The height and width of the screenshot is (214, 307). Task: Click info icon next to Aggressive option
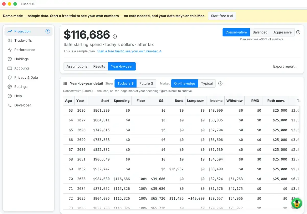point(298,32)
